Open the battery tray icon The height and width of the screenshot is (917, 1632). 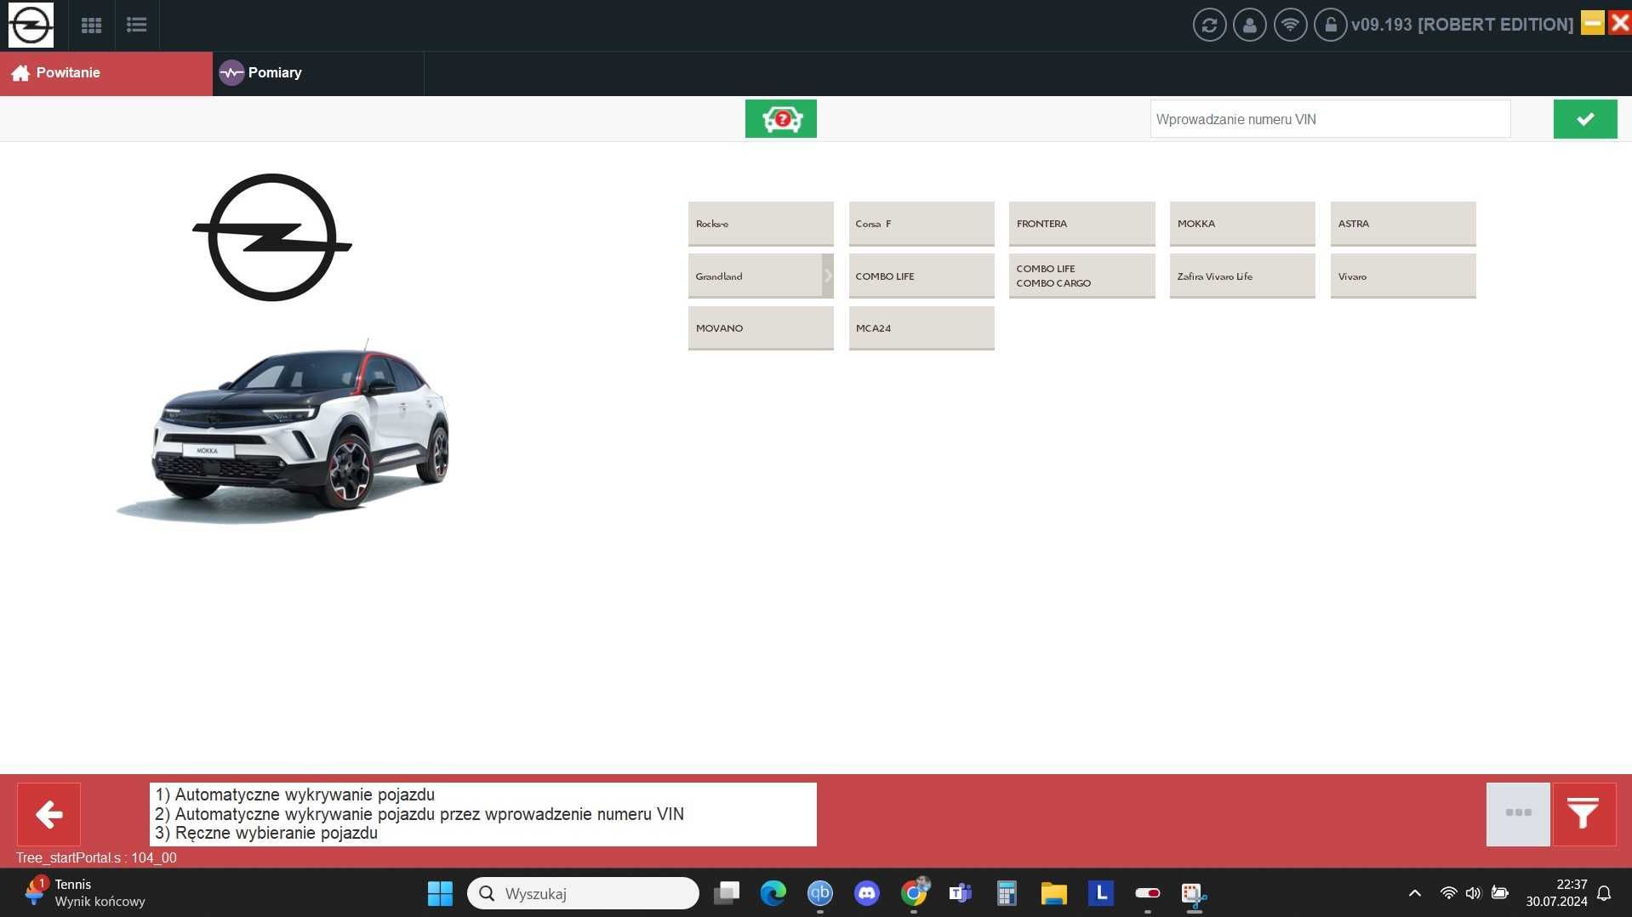[1499, 893]
